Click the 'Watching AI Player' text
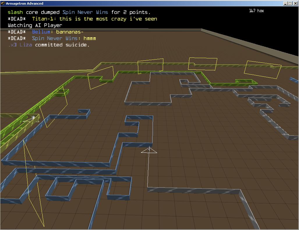This screenshot has width=299, height=230. click(35, 25)
